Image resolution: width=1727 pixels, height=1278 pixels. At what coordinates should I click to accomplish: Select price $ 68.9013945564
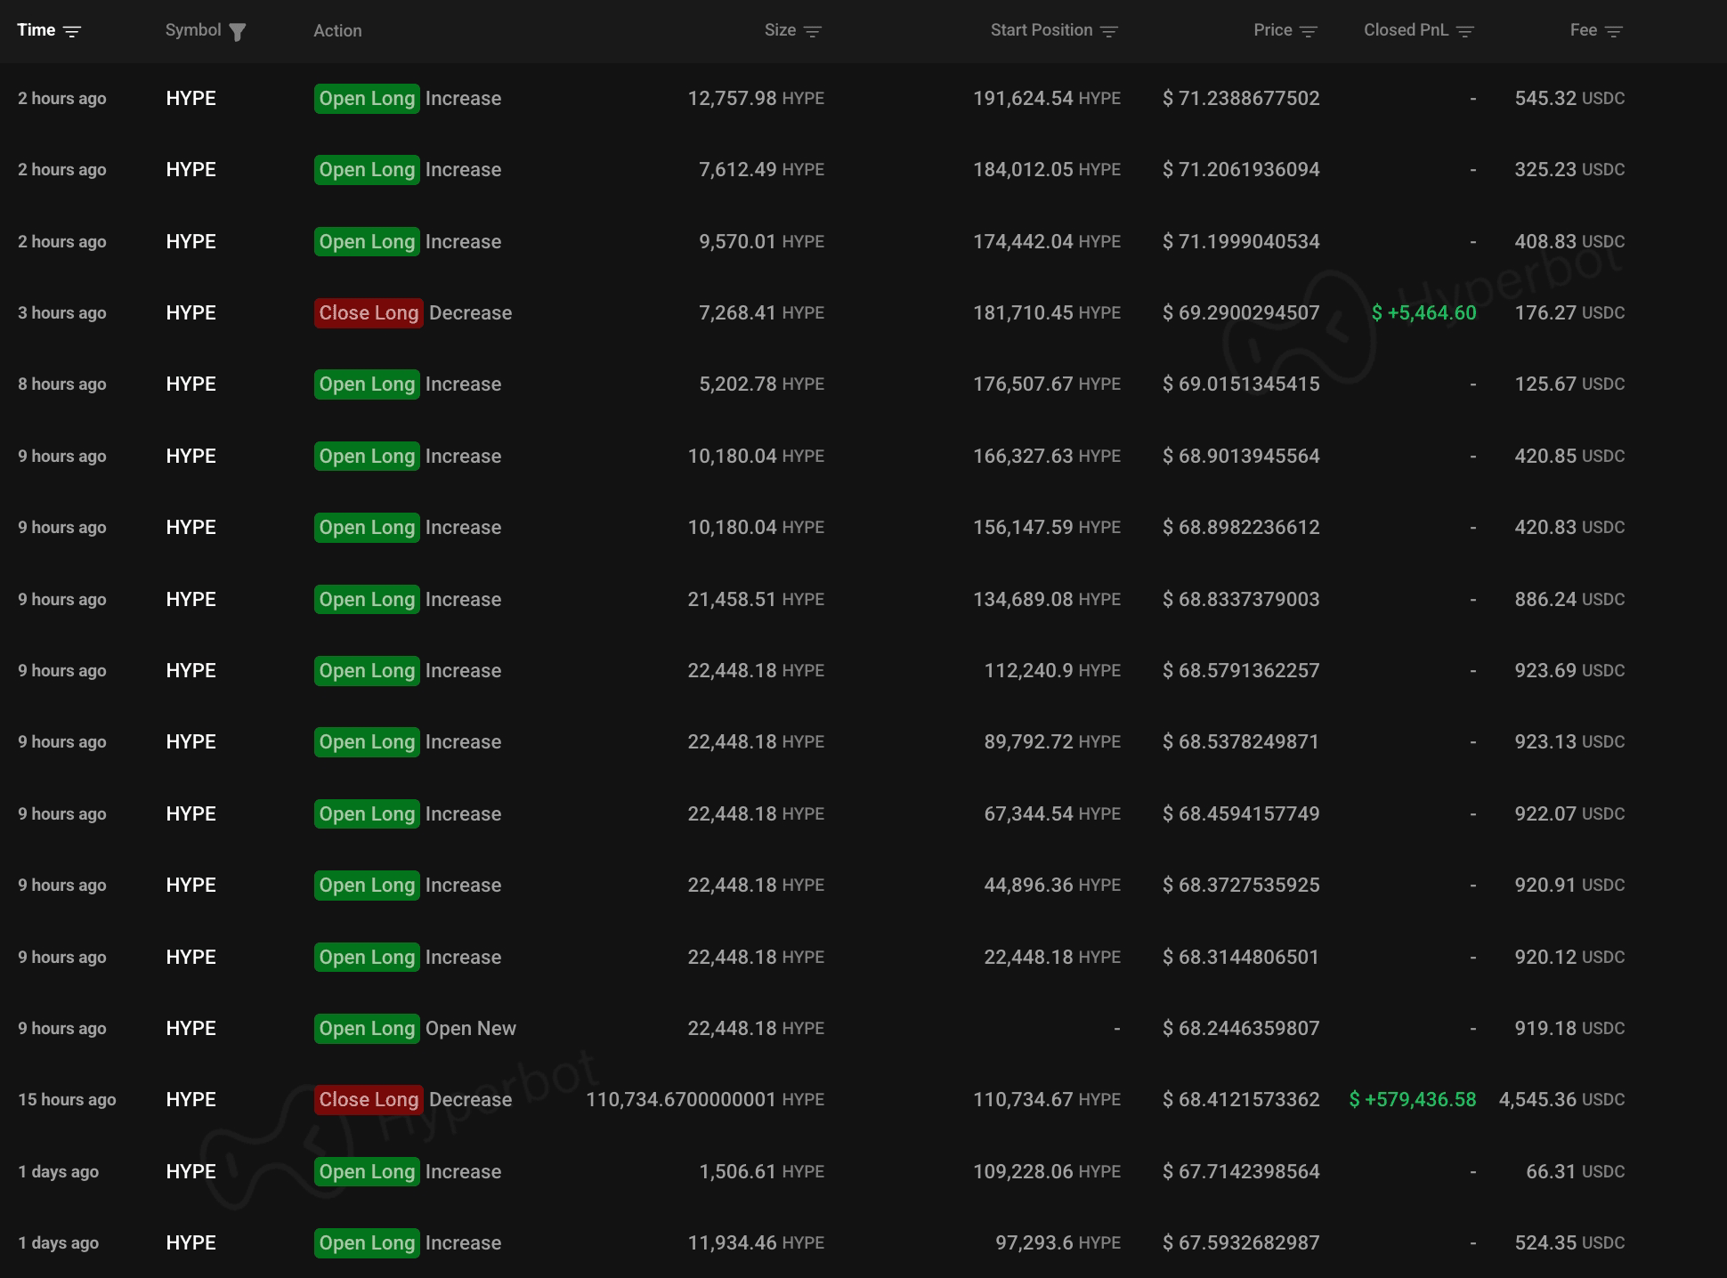point(1241,456)
